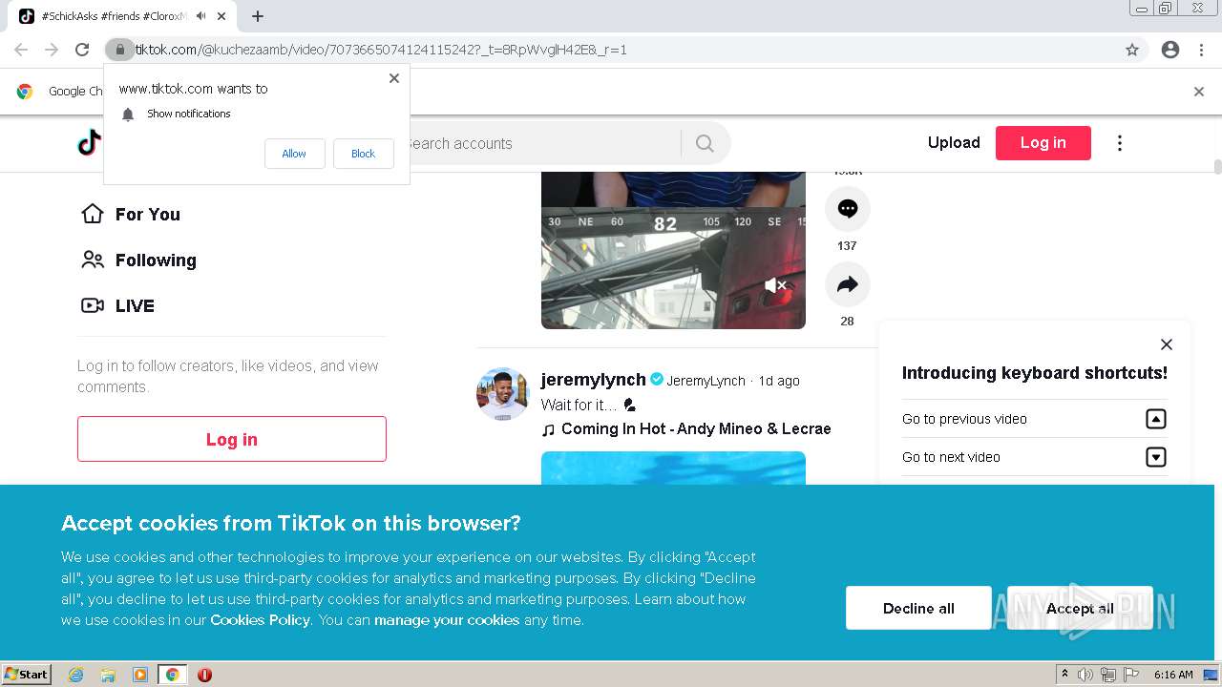Open jeremylynch's profile avatar
This screenshot has height=687, width=1222.
tap(502, 393)
